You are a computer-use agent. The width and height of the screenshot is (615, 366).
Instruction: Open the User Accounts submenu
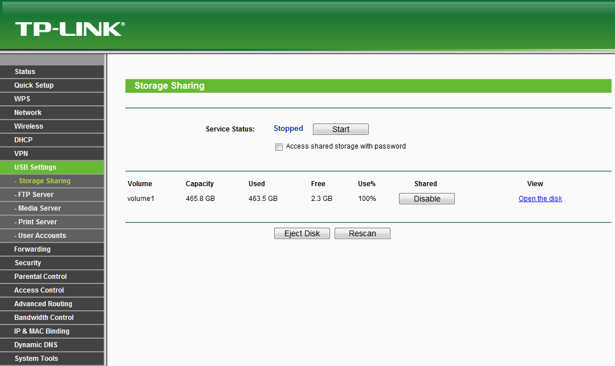pos(52,236)
